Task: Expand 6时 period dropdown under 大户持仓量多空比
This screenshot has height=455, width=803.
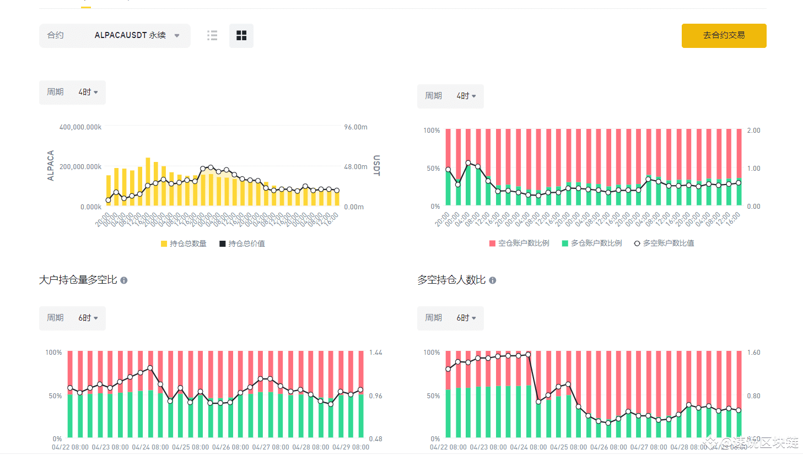Action: pos(88,318)
